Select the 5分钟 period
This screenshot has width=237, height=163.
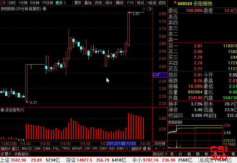click(35, 3)
